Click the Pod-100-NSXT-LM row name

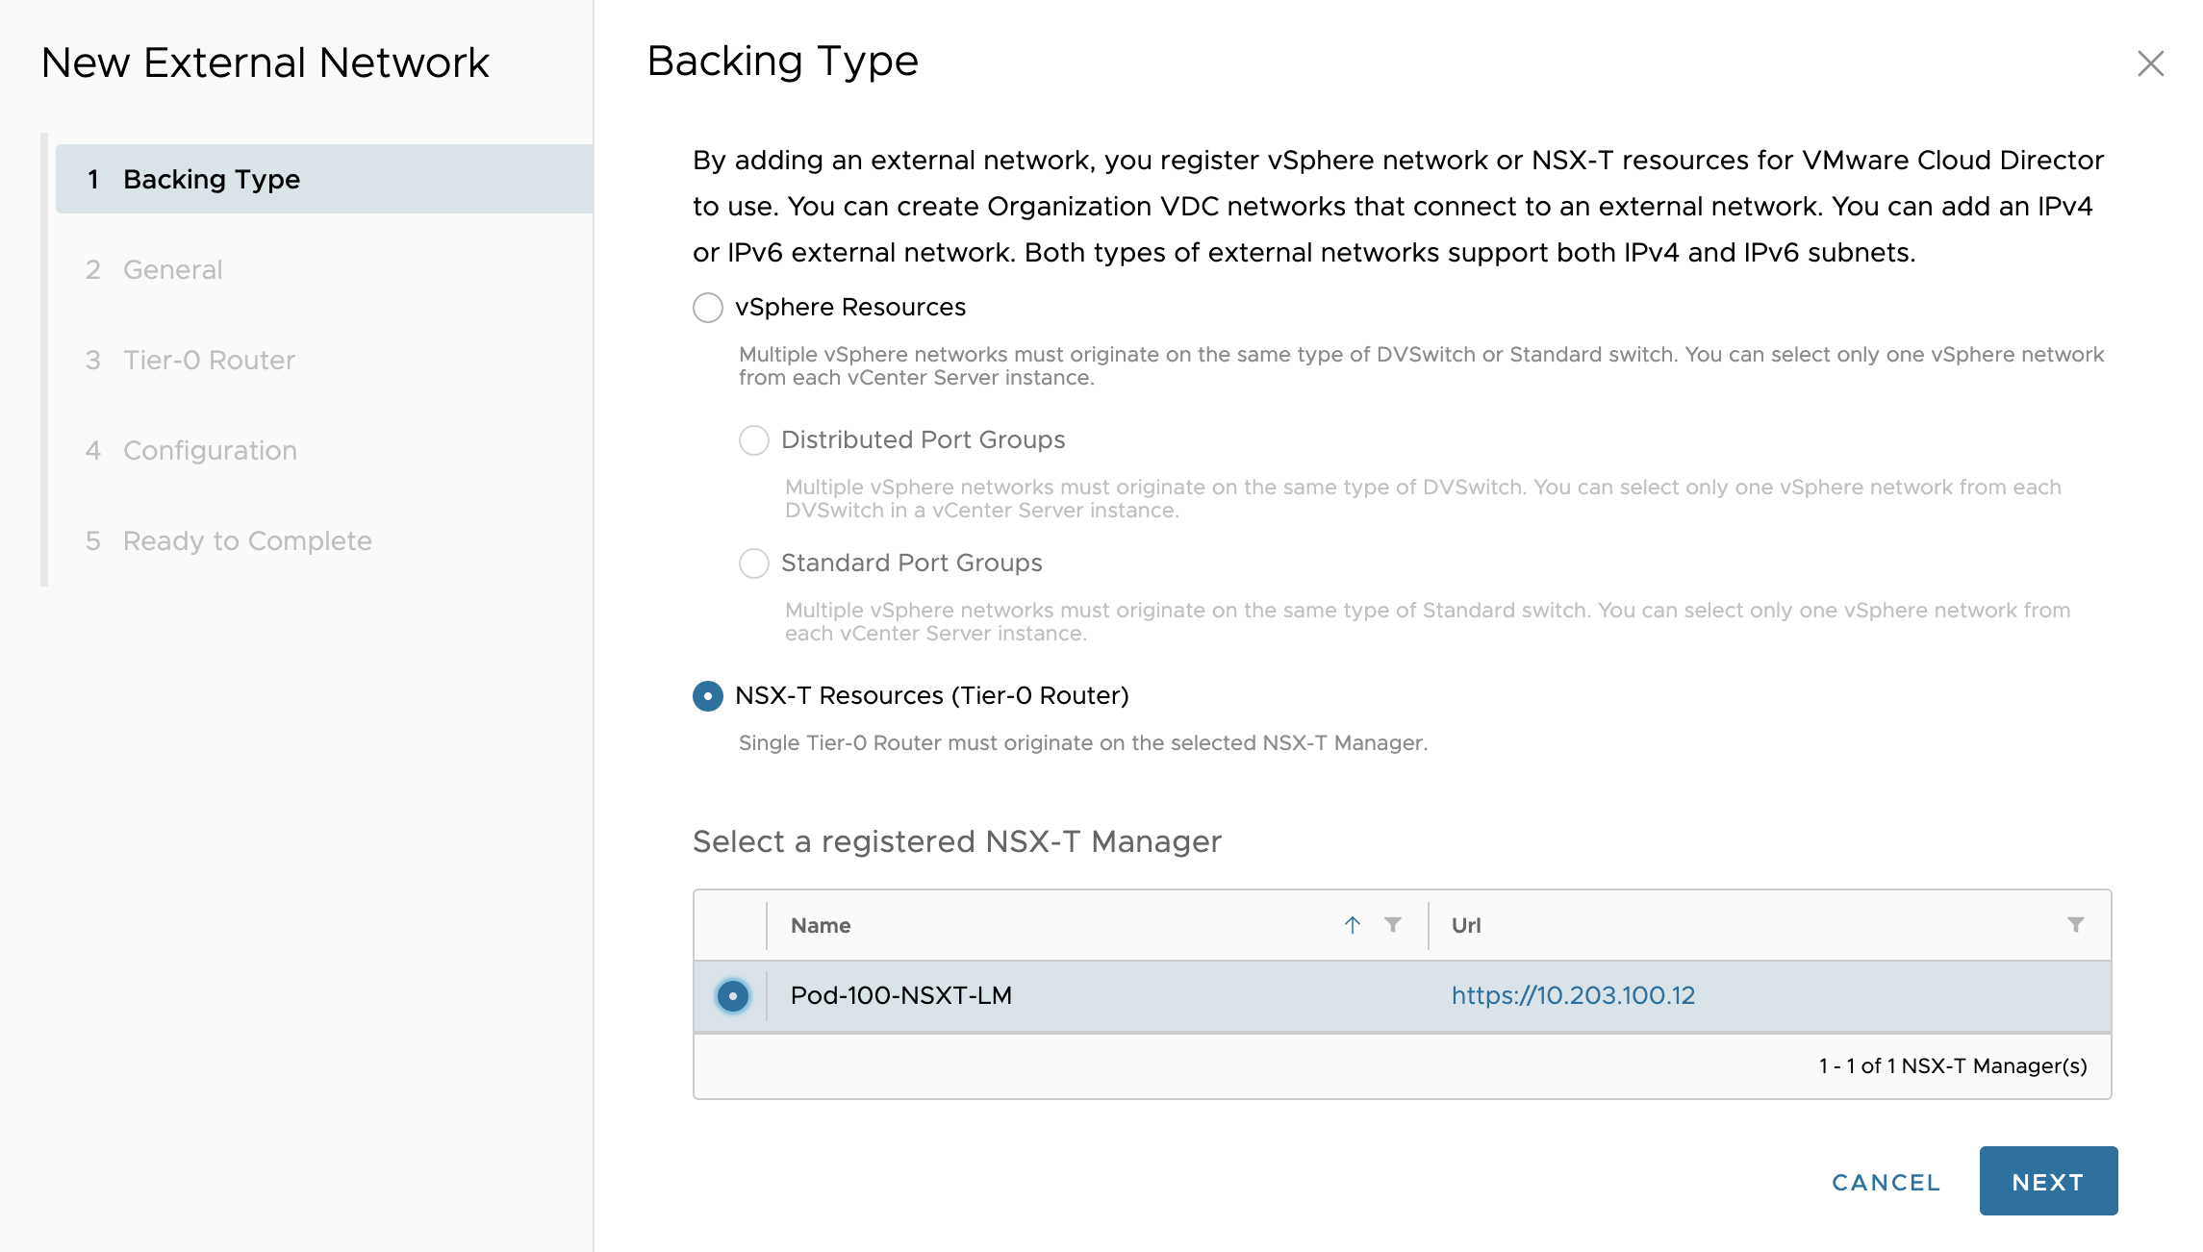(900, 995)
